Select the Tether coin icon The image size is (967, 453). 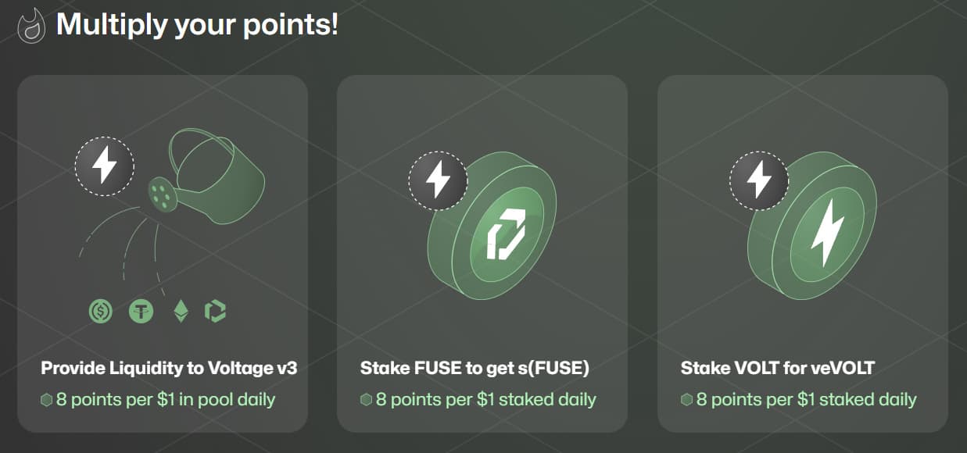(x=141, y=312)
